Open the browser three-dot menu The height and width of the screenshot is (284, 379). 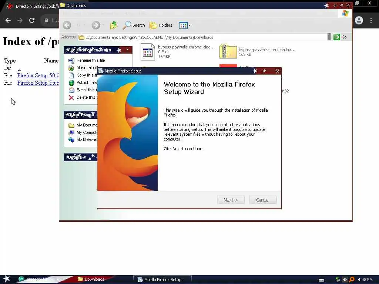pyautogui.click(x=371, y=20)
